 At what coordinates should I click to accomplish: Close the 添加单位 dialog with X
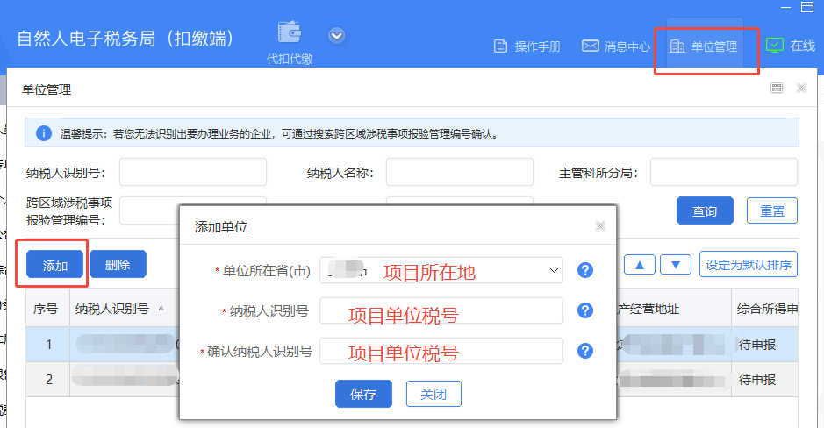[x=600, y=226]
